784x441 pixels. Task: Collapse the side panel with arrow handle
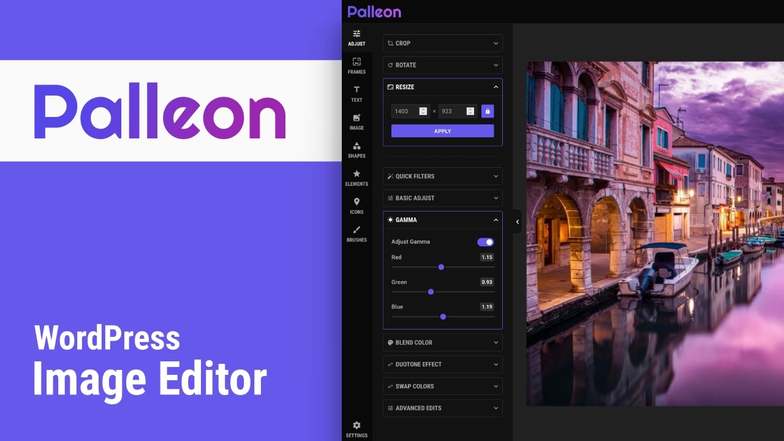[517, 222]
